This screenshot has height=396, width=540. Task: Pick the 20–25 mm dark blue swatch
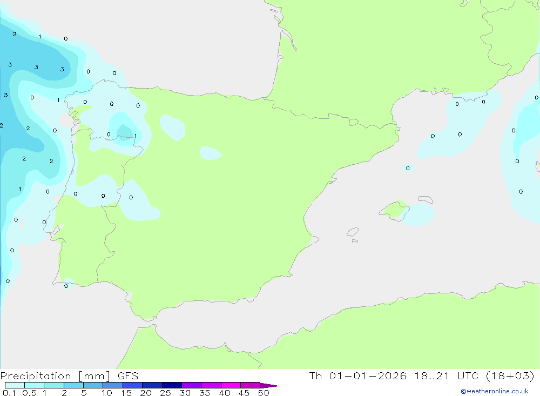point(152,385)
